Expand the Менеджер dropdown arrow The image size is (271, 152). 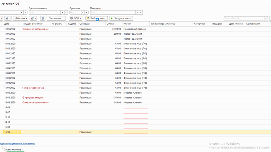click(137, 12)
